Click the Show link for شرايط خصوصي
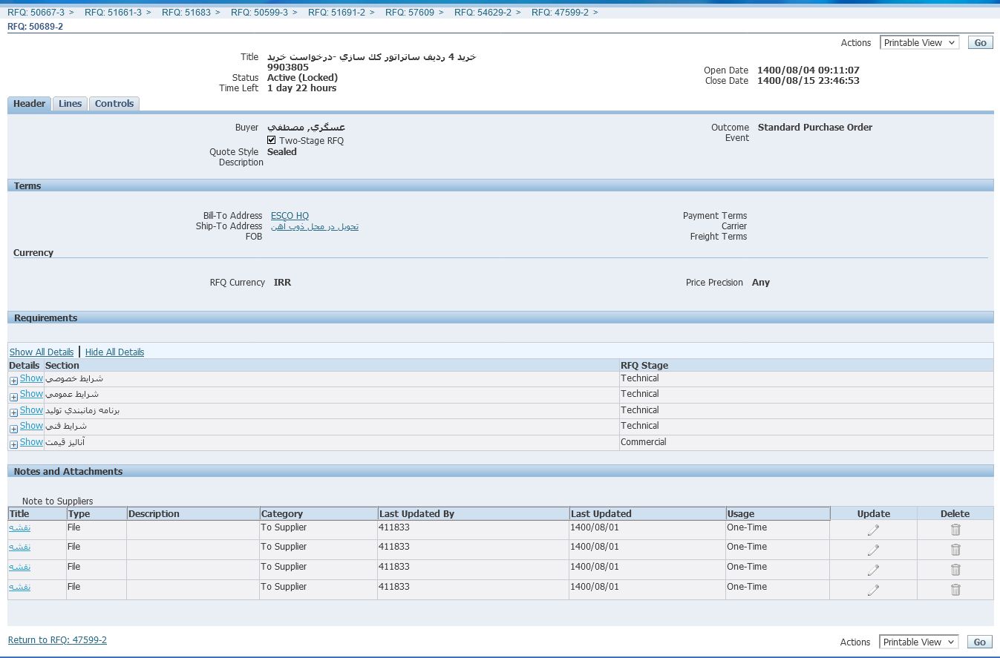The height and width of the screenshot is (658, 1000). coord(31,378)
